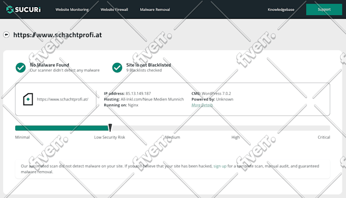Click the 'No Malware Found' text
346x198 pixels.
pos(49,65)
